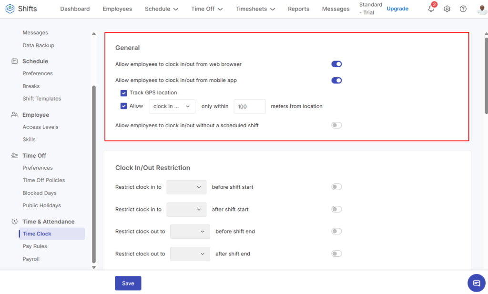Go to Dashboard in top navigation
Viewport: 488px width, 294px height.
(x=75, y=9)
